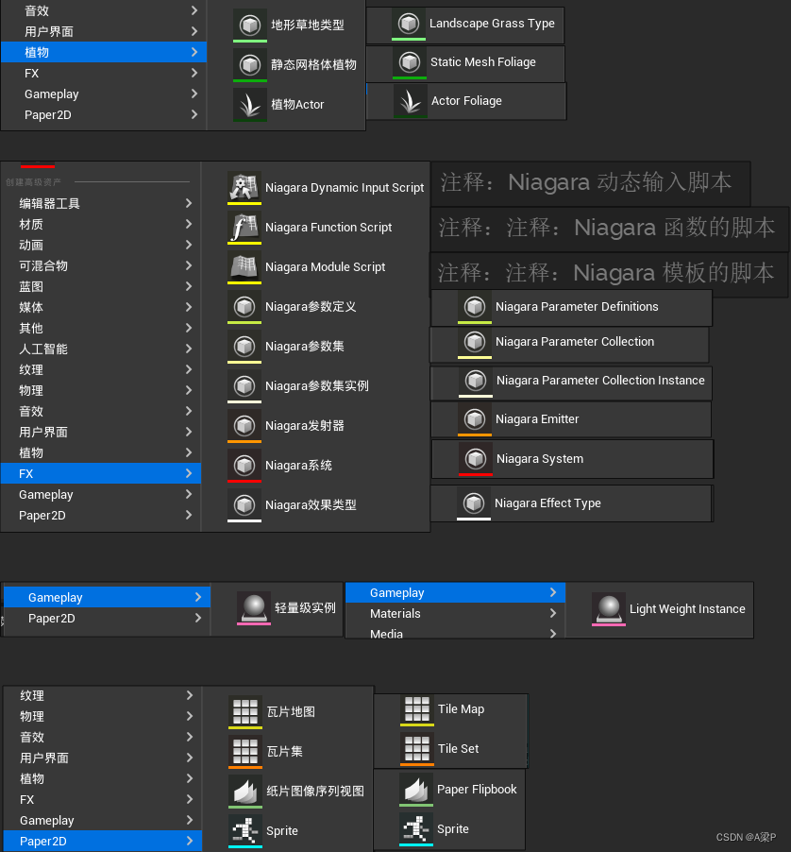Choose the Niagara Parameter Collection icon
The width and height of the screenshot is (791, 852).
point(475,342)
